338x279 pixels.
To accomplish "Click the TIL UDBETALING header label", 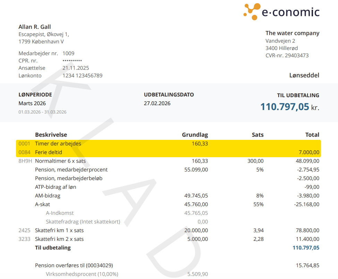I will click(298, 95).
